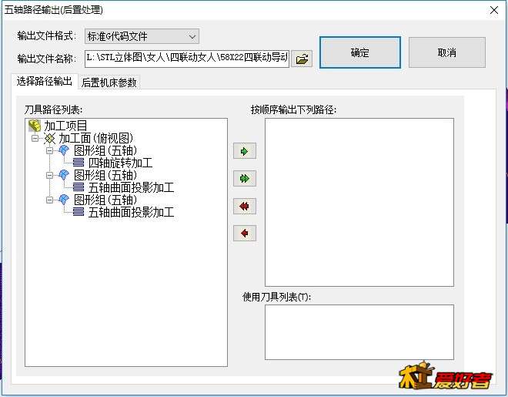Click the 加工面(俯视图) diamond icon
Image resolution: width=508 pixels, height=397 pixels.
49,138
